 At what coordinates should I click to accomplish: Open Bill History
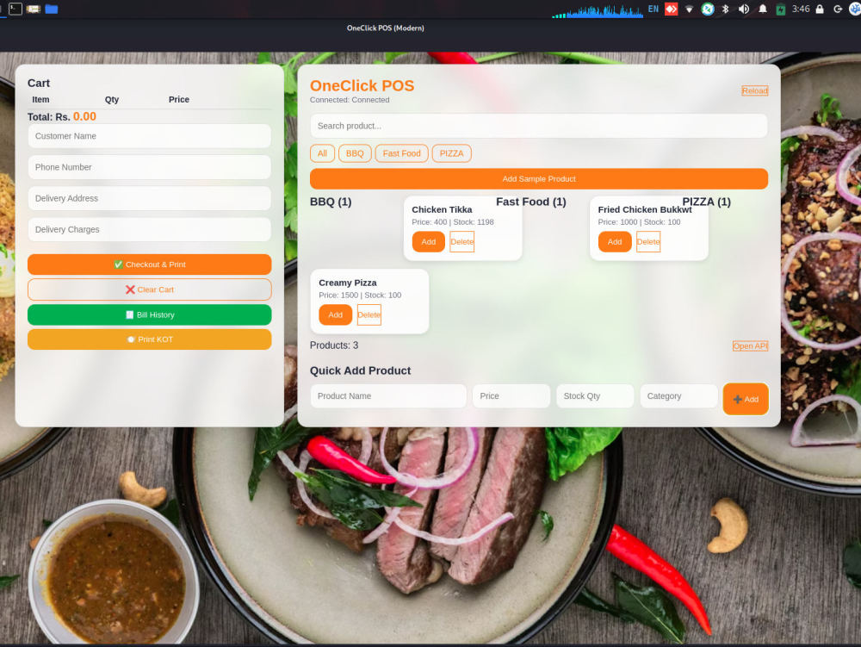click(x=149, y=314)
